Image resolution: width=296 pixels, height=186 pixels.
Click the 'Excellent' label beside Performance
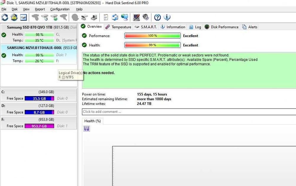190,36
